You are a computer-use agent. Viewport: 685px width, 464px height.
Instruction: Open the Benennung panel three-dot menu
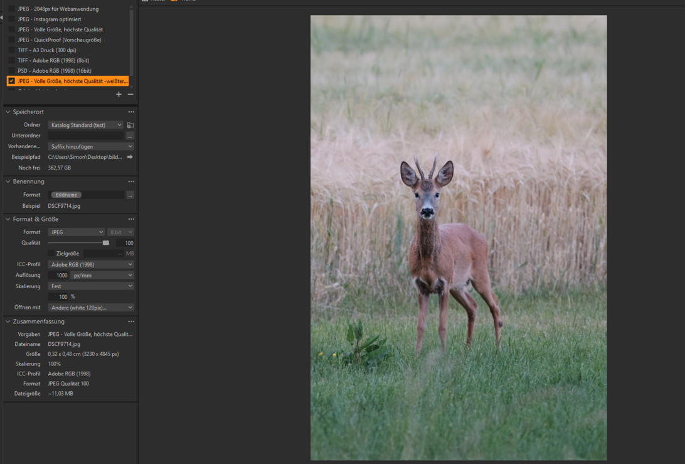(131, 181)
